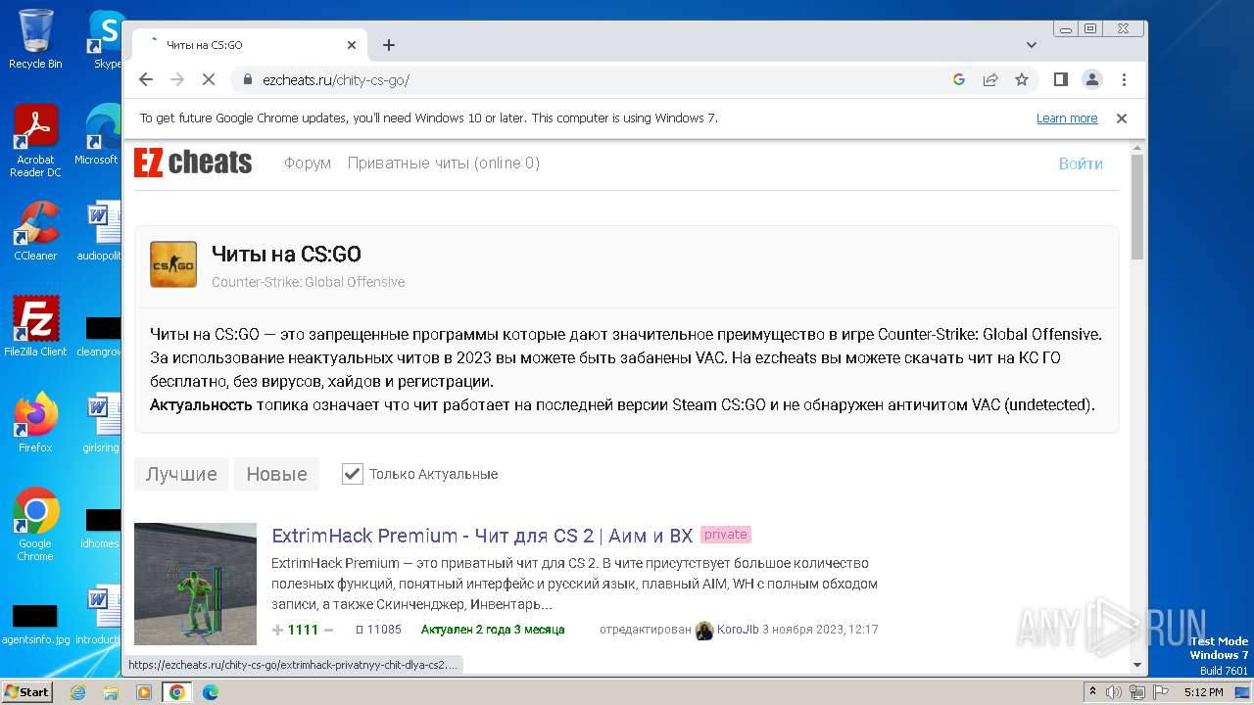Close the Читы на CS:GO tab

click(352, 45)
